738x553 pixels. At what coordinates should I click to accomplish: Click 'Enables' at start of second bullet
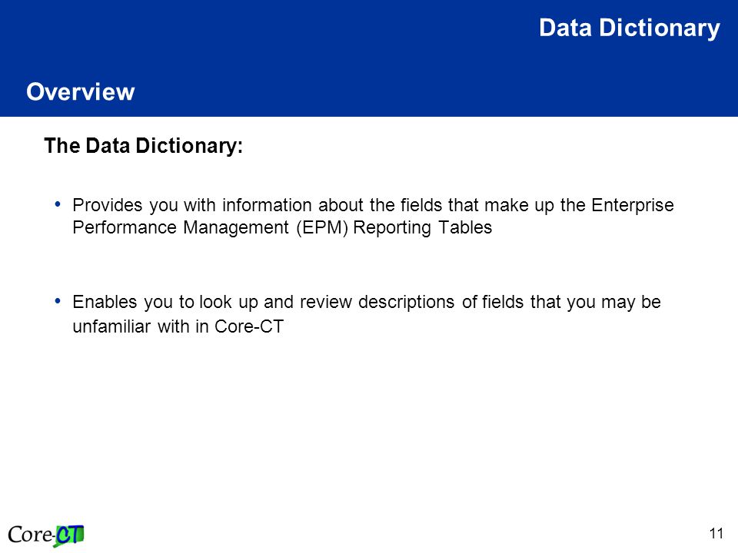point(105,302)
